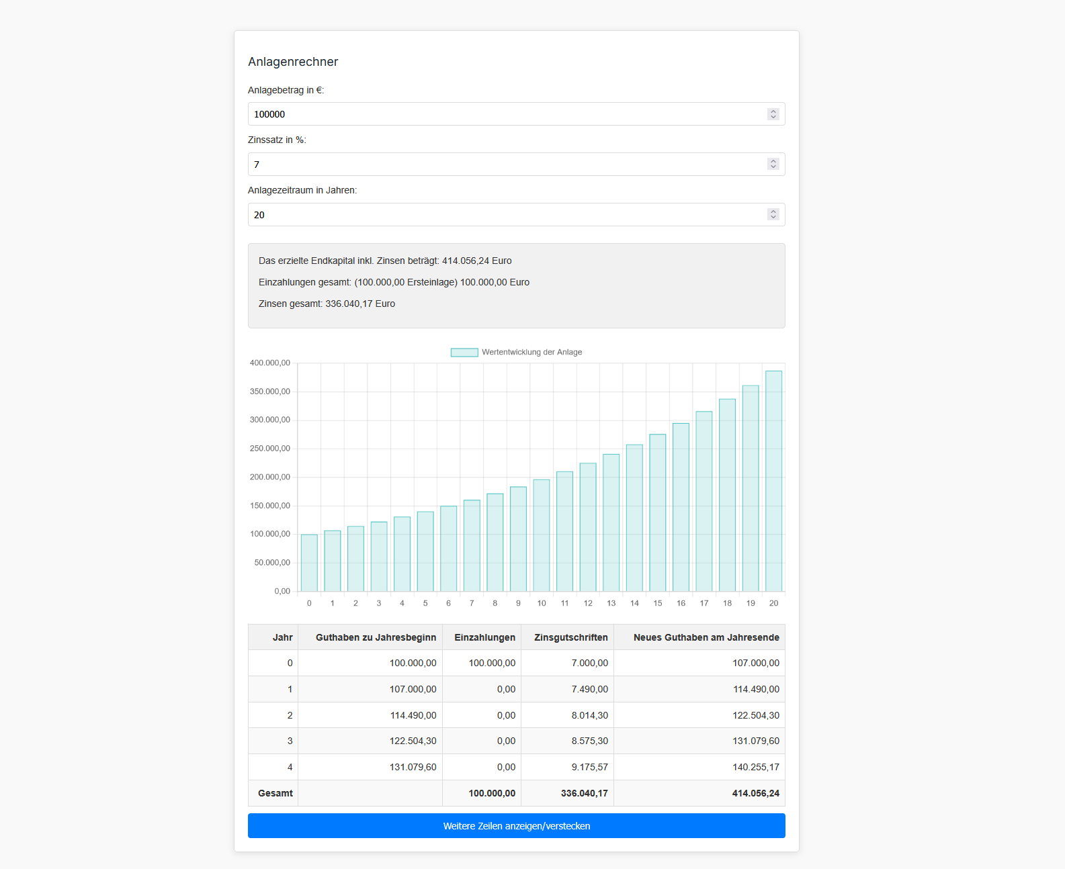Screen dimensions: 1065x869
Task: Click the chart bar for year 20
Action: (x=773, y=481)
